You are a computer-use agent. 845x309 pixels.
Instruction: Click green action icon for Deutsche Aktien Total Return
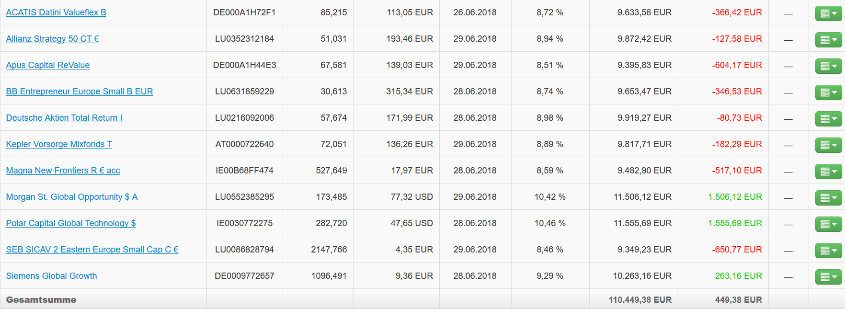point(828,119)
